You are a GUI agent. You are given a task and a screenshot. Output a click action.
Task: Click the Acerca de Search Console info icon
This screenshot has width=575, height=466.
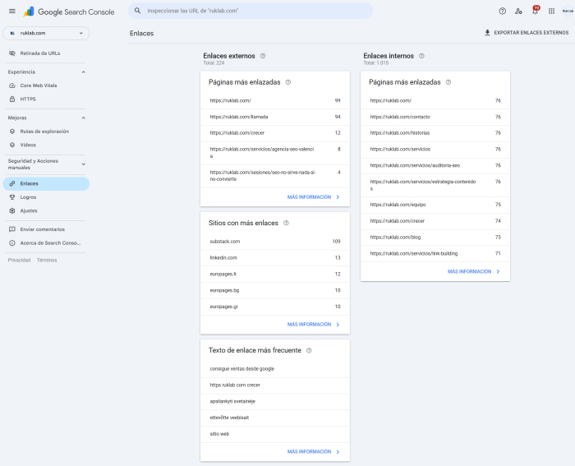click(x=12, y=243)
